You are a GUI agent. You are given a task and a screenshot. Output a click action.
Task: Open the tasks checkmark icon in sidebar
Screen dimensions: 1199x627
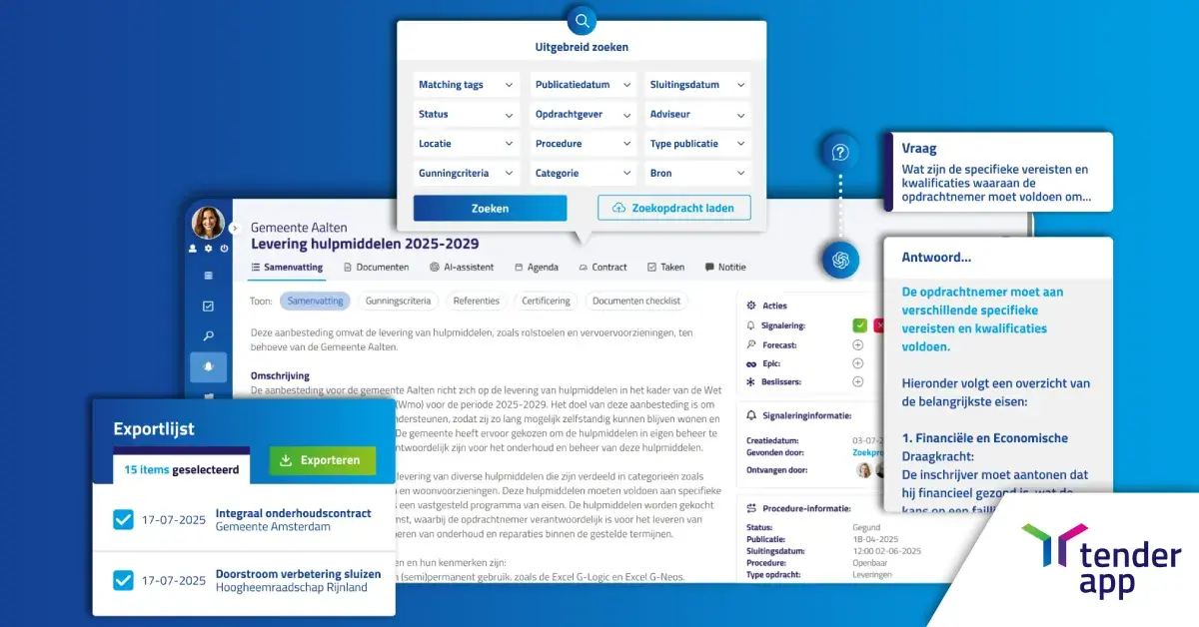point(208,307)
